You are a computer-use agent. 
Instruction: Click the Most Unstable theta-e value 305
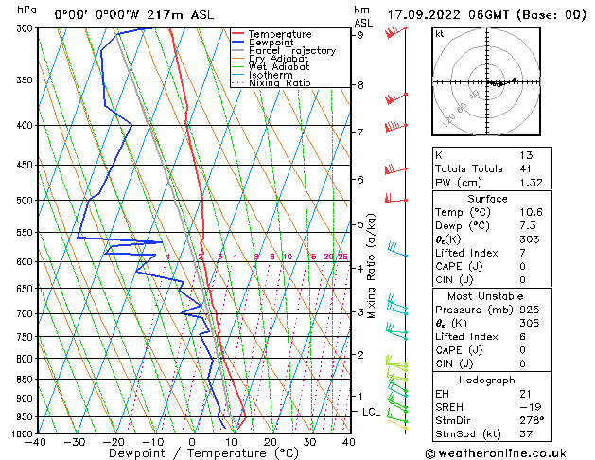[x=530, y=323]
